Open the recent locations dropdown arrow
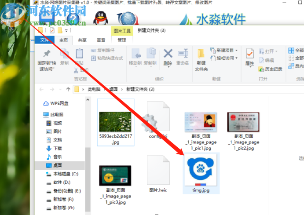The width and height of the screenshot is (304, 215). pos(60,90)
